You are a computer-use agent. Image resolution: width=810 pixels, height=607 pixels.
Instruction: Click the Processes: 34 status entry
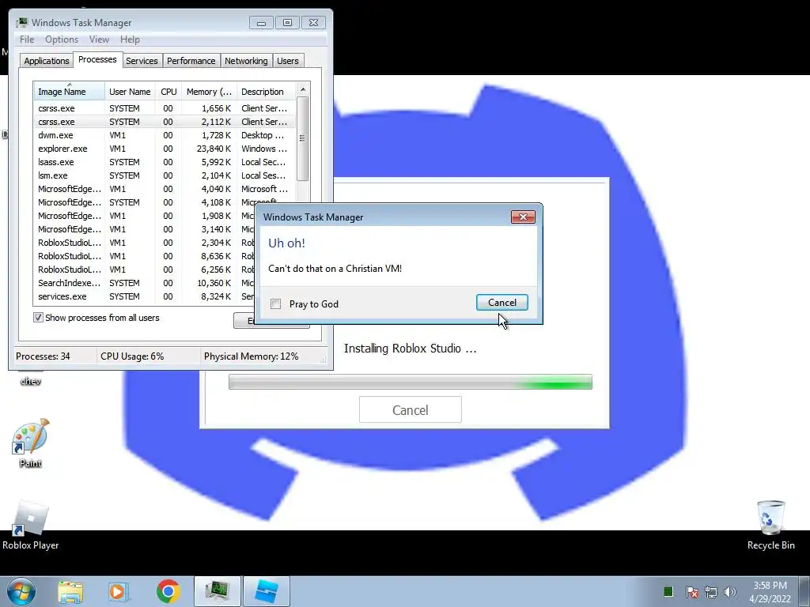click(43, 356)
